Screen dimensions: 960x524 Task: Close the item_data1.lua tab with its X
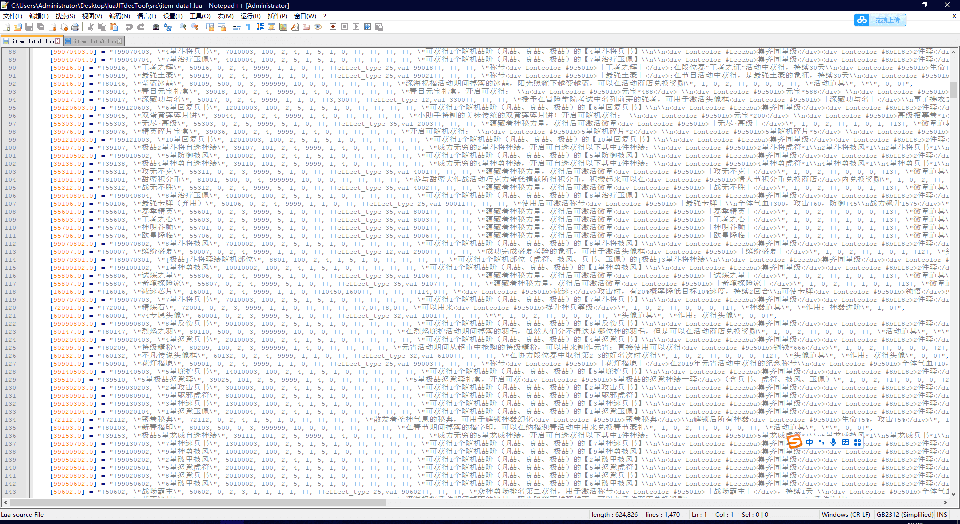click(x=58, y=41)
